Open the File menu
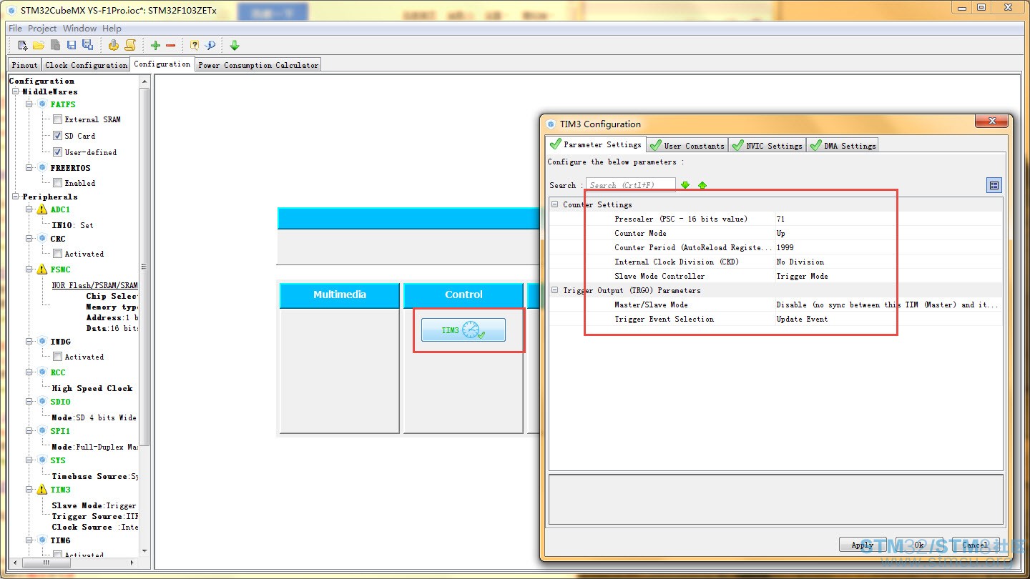The height and width of the screenshot is (579, 1030). [x=15, y=29]
